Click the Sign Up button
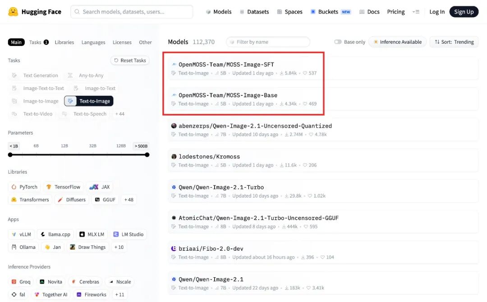 coord(464,12)
